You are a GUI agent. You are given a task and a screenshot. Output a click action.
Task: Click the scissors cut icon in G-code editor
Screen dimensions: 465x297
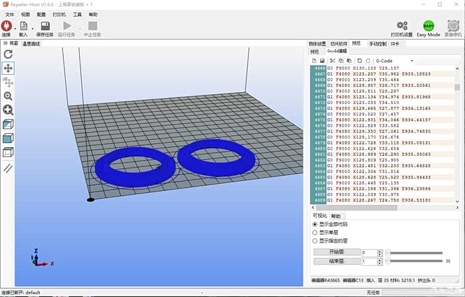click(x=332, y=61)
